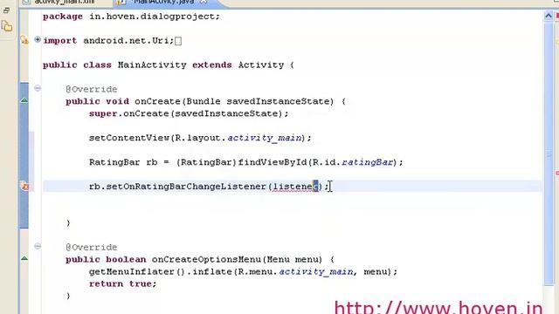
Task: Click the override indicator beside onCreate
Action: pyautogui.click(x=24, y=101)
